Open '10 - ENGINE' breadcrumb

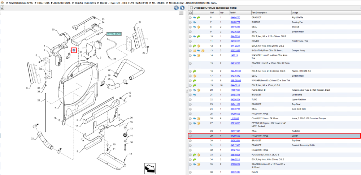click(157, 3)
